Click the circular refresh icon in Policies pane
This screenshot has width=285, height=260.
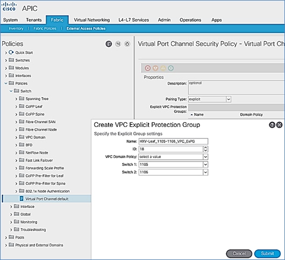tap(127, 44)
